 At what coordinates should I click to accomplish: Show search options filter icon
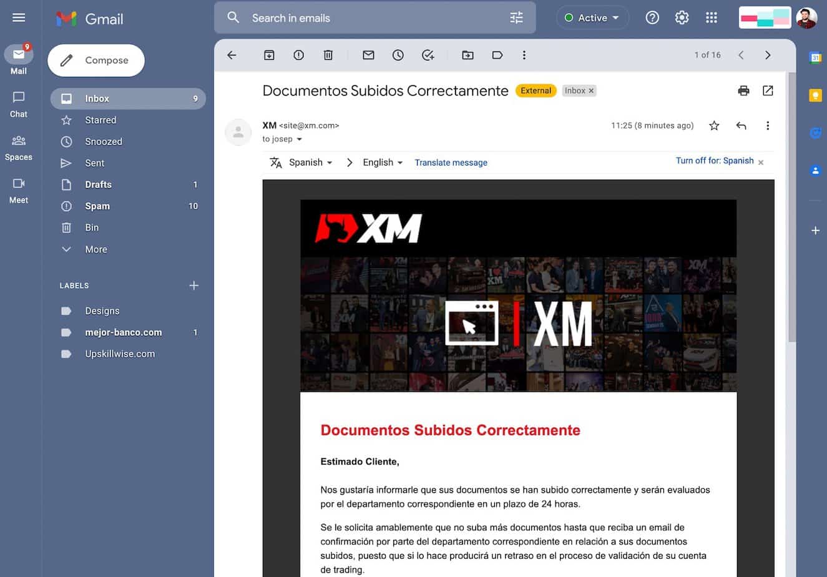tap(516, 17)
